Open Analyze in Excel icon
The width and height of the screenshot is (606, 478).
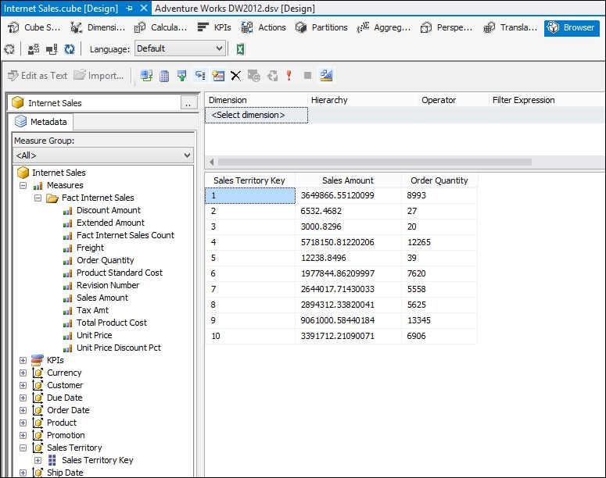(x=240, y=49)
